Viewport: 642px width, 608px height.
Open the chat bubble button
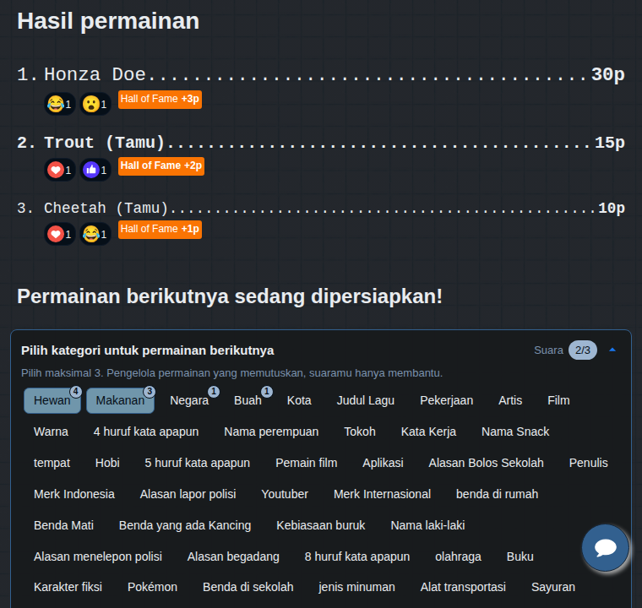click(x=605, y=547)
